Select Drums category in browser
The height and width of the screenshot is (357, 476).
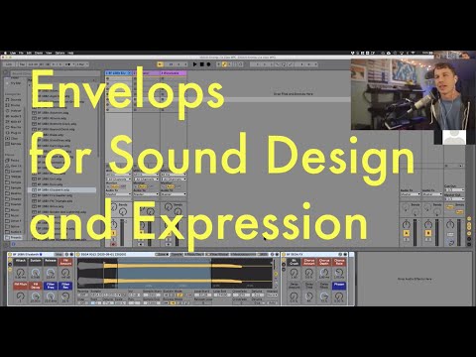tap(14, 105)
